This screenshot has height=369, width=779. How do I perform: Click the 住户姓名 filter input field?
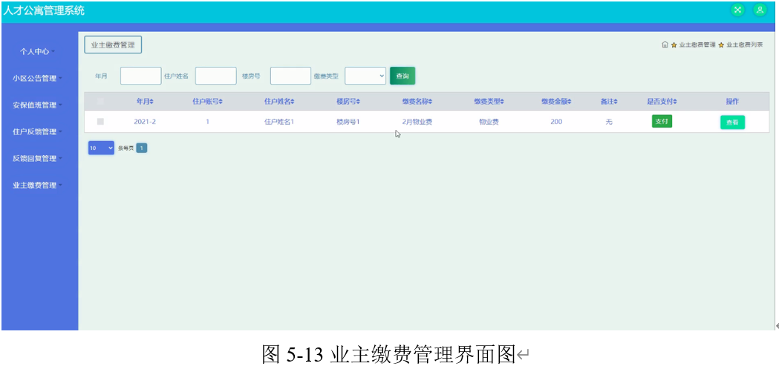(215, 76)
